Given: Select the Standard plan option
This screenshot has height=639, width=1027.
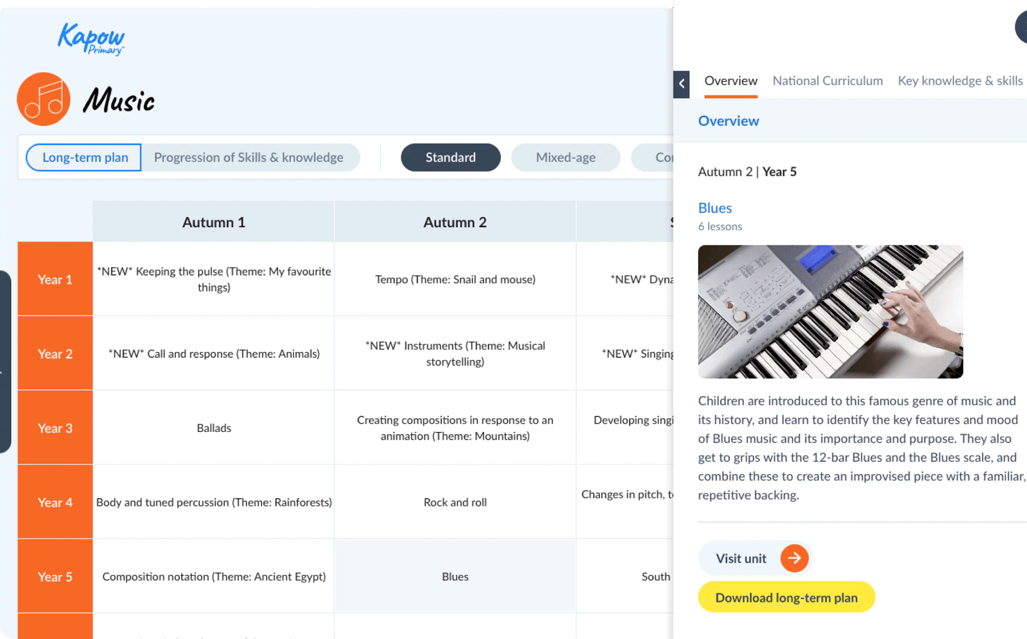Looking at the screenshot, I should click(x=451, y=157).
